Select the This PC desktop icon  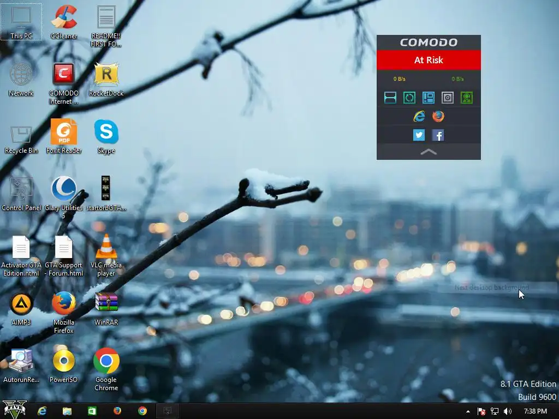click(x=21, y=22)
